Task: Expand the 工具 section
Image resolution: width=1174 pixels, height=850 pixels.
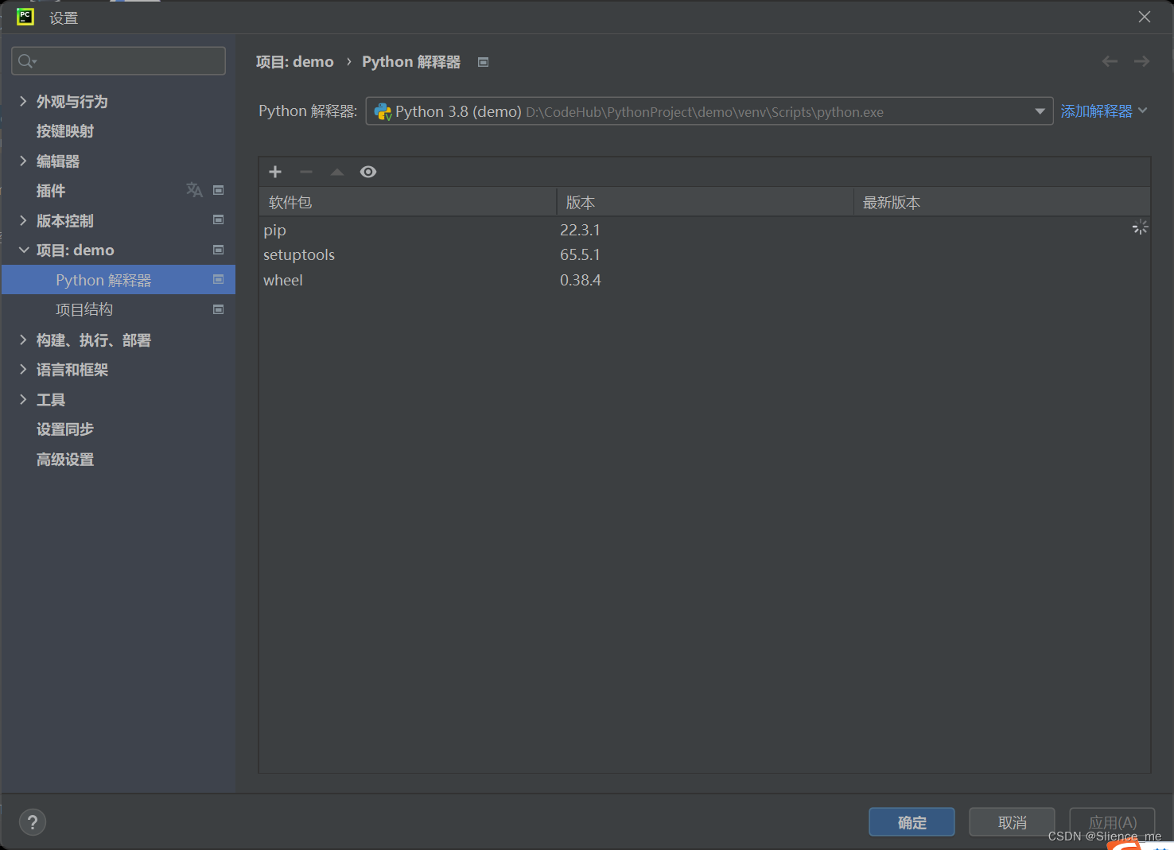Action: [x=23, y=399]
